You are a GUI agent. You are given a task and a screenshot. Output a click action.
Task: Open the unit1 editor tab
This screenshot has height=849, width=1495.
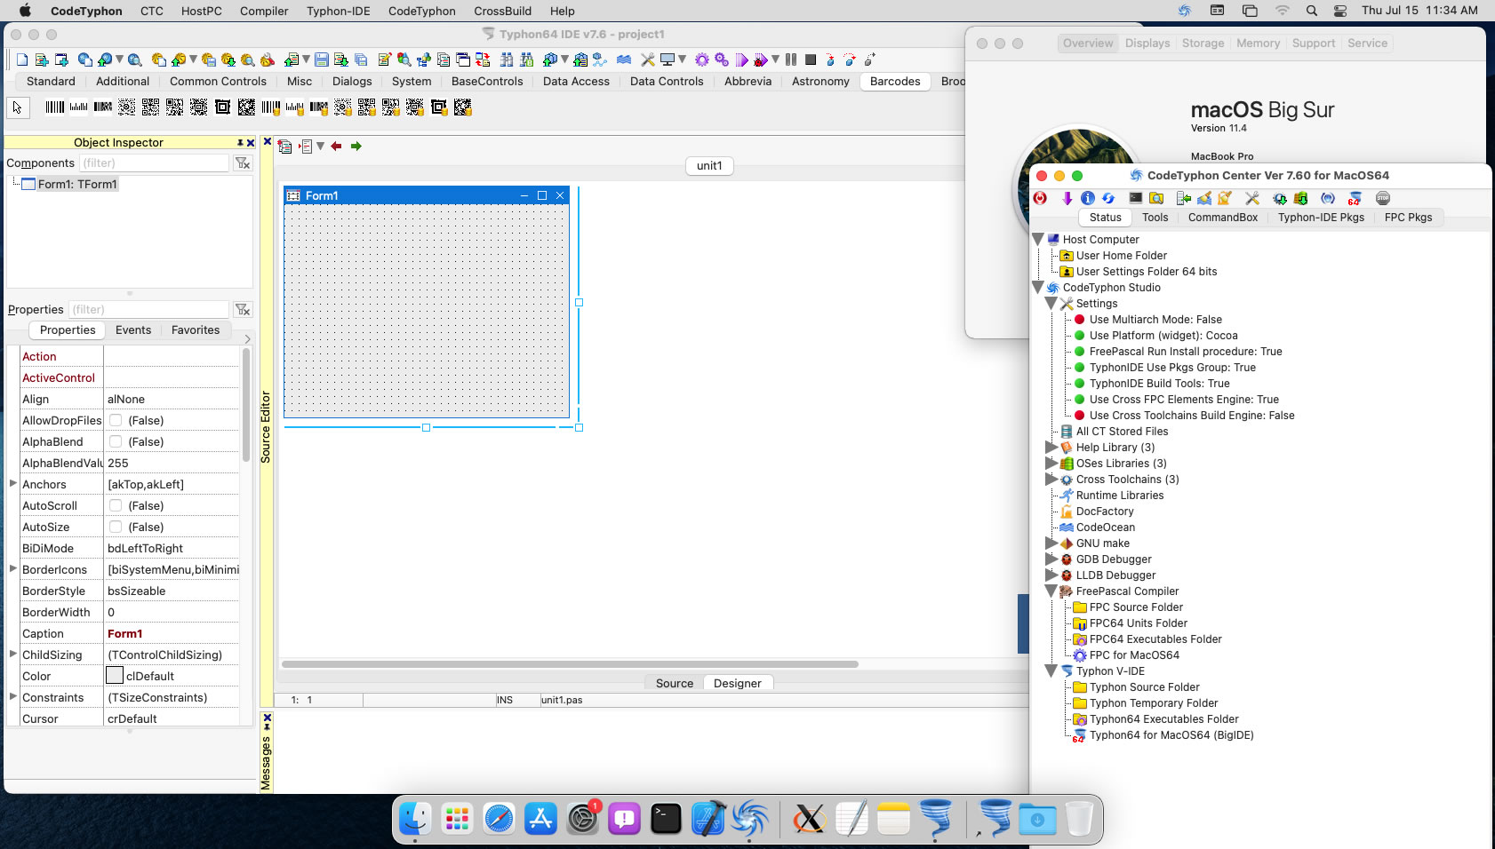click(x=709, y=165)
